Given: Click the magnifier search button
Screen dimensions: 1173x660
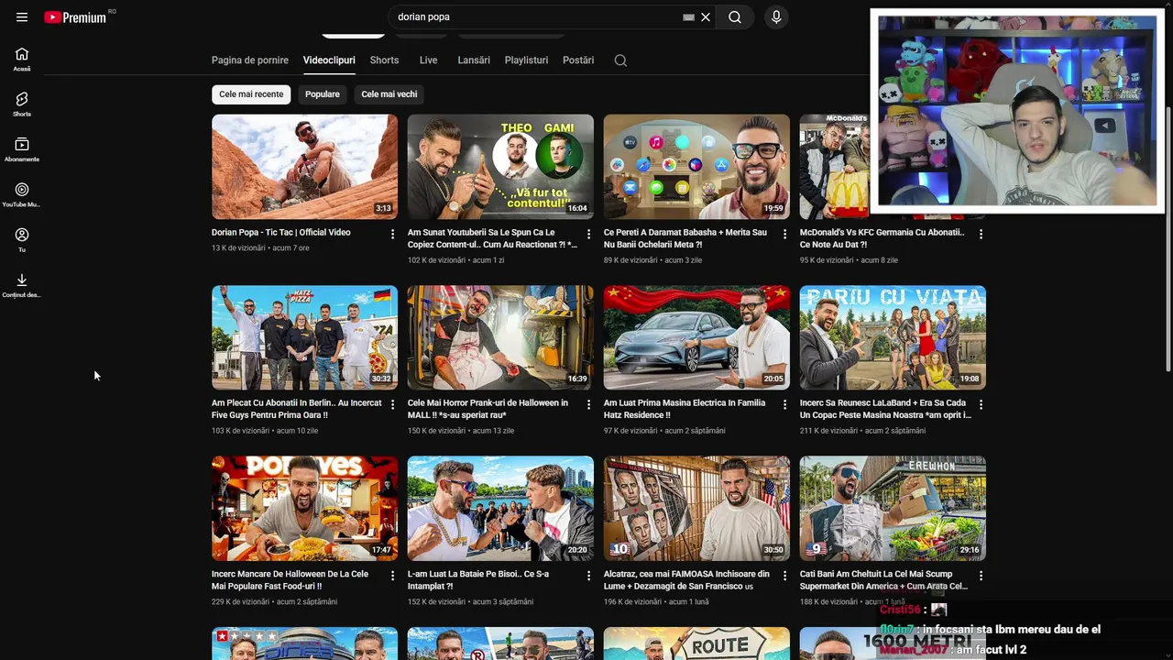Looking at the screenshot, I should click(x=735, y=17).
